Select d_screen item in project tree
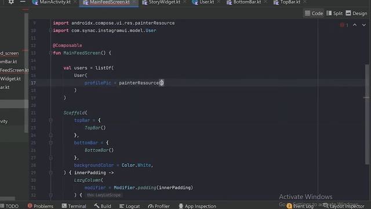This screenshot has width=371, height=209. [9, 53]
